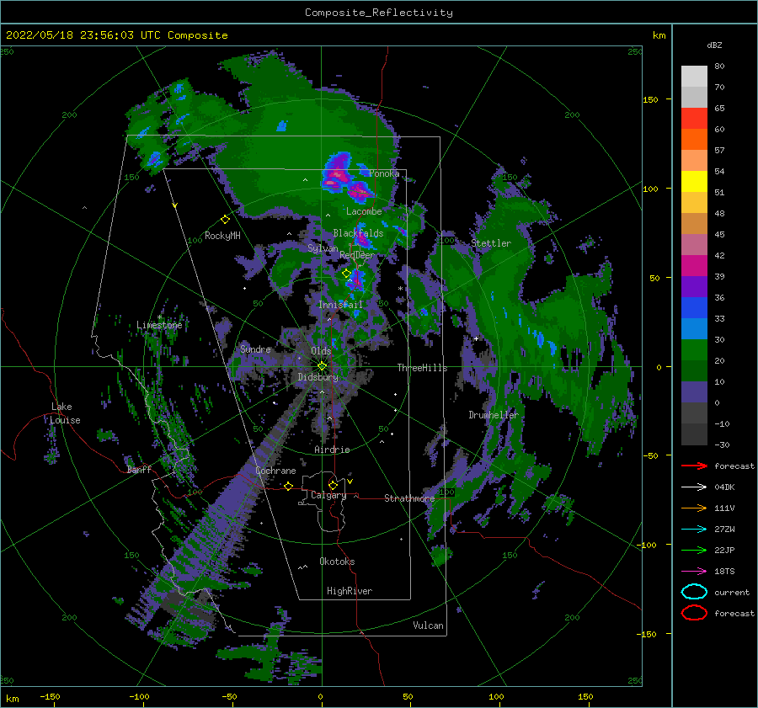Click the cyan 27ZW arrow symbol

click(694, 529)
